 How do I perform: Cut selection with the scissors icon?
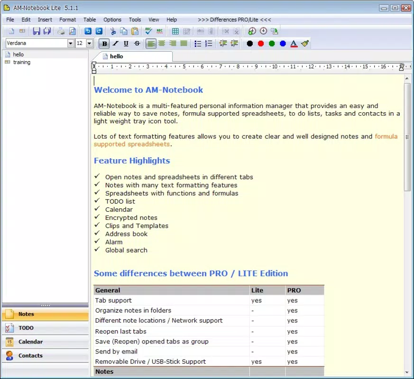(113, 31)
